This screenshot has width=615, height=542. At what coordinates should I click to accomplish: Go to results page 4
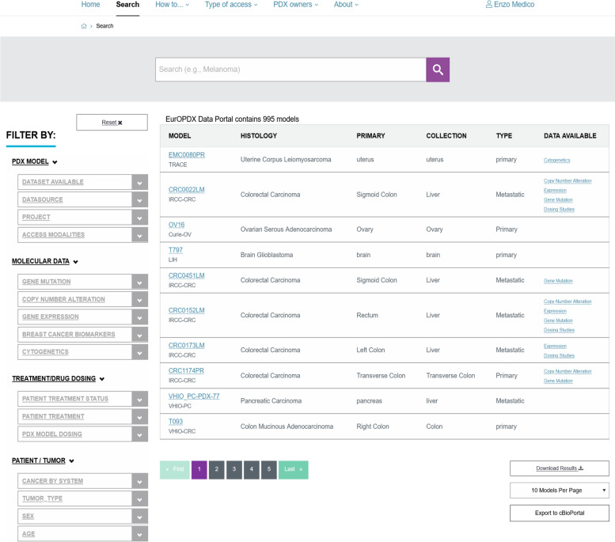(252, 469)
